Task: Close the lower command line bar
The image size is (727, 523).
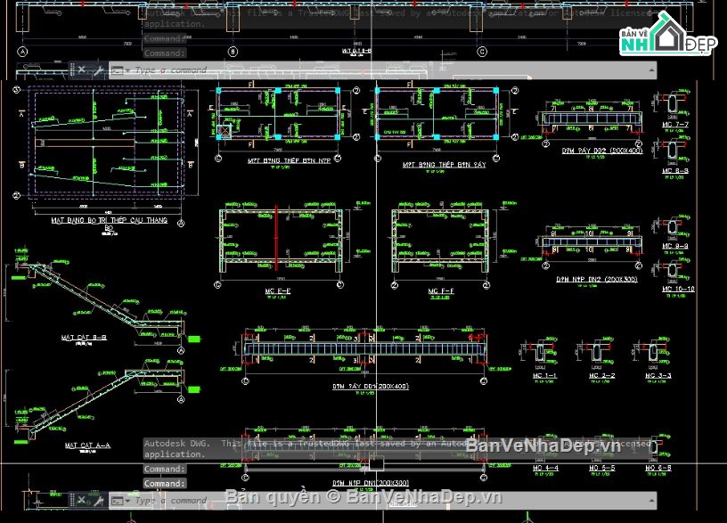Action: click(81, 501)
